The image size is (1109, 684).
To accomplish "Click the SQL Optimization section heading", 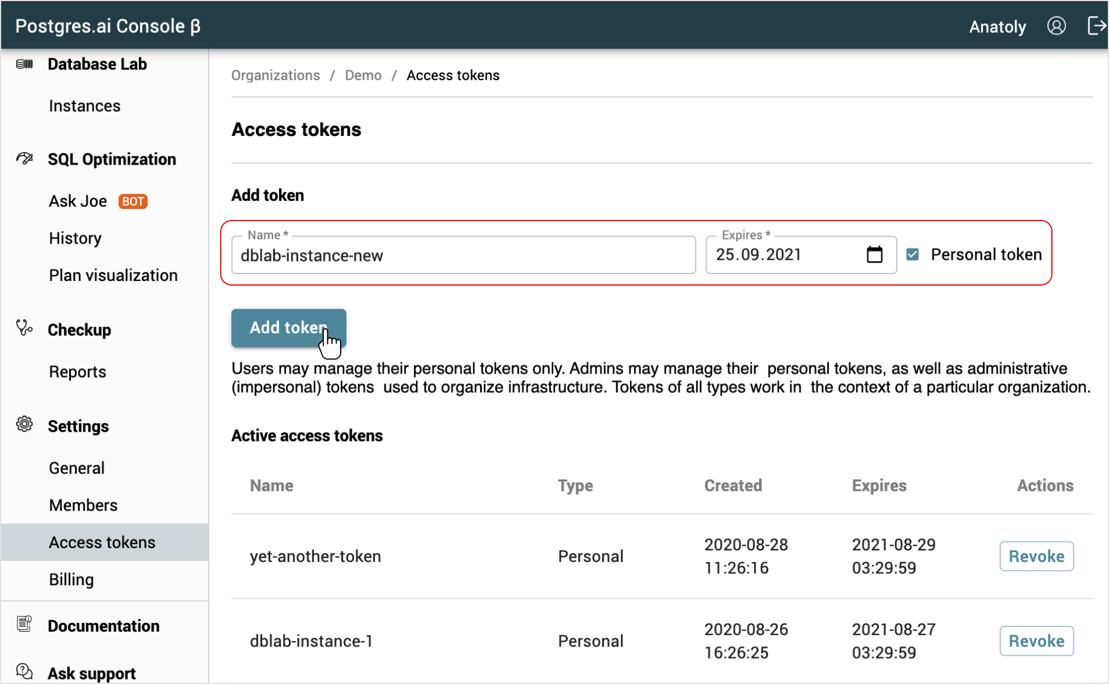I will 112,159.
